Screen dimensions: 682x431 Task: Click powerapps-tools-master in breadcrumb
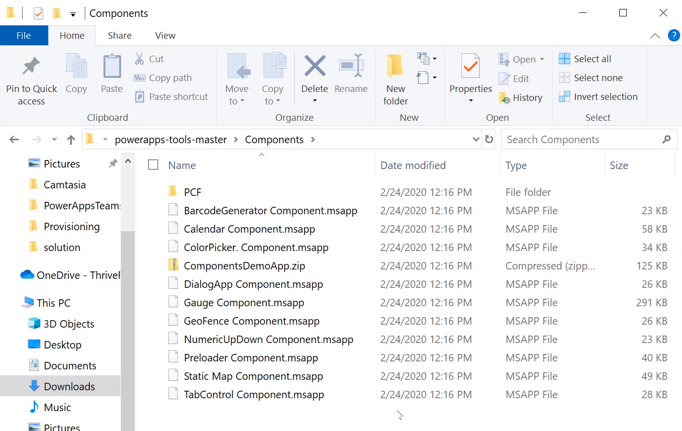click(171, 140)
